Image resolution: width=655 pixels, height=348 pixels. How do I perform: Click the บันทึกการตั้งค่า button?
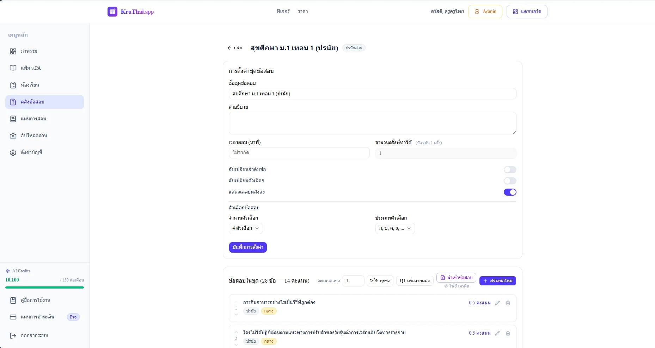click(x=248, y=247)
